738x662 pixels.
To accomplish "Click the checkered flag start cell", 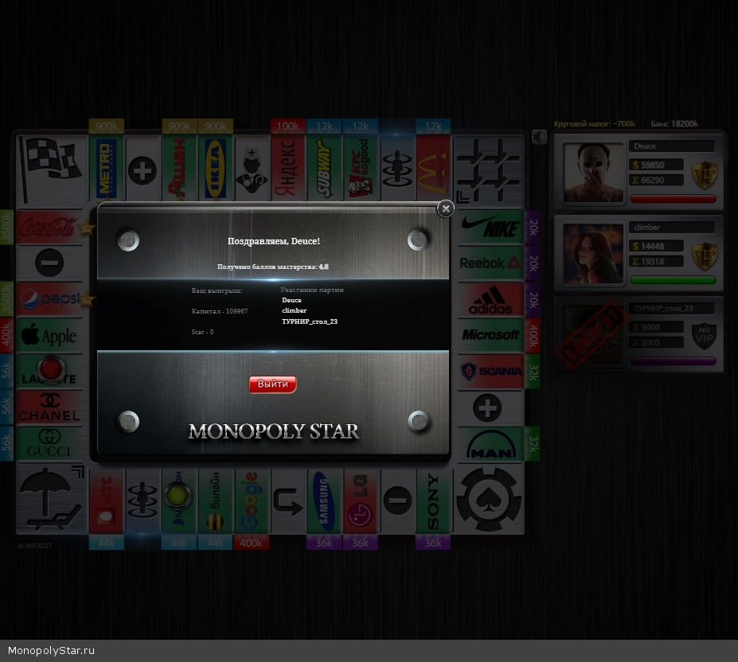I will pyautogui.click(x=52, y=170).
